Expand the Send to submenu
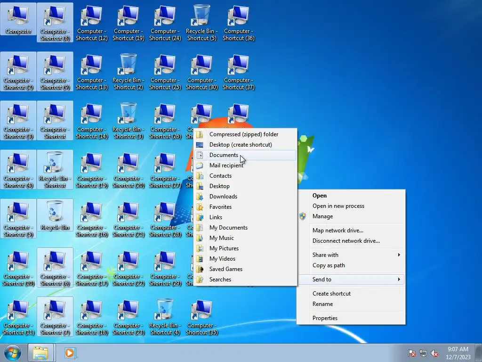This screenshot has width=482, height=362. (351, 280)
